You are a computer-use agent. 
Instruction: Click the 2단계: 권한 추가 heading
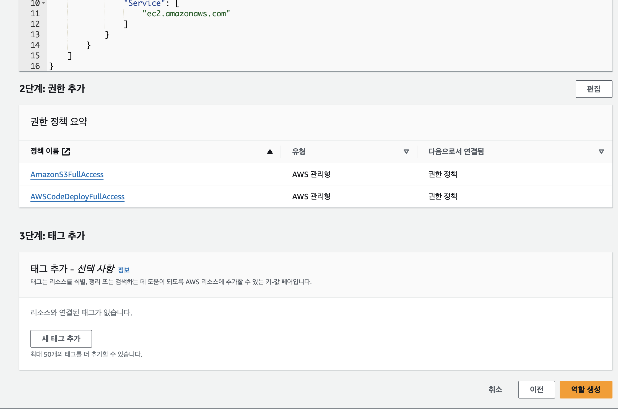[x=52, y=89]
